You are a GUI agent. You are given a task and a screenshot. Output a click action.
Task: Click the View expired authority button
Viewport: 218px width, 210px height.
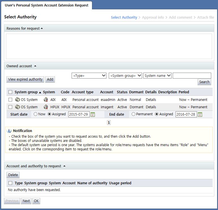tap(25, 79)
